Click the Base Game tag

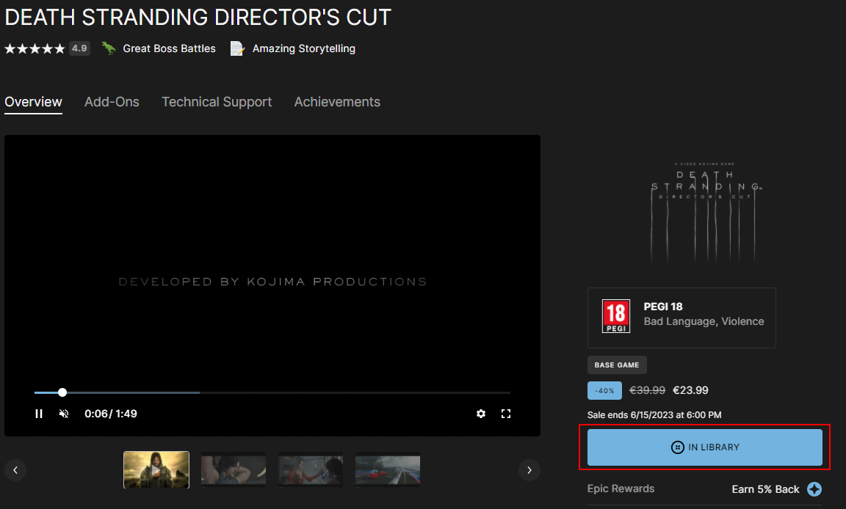click(x=617, y=365)
